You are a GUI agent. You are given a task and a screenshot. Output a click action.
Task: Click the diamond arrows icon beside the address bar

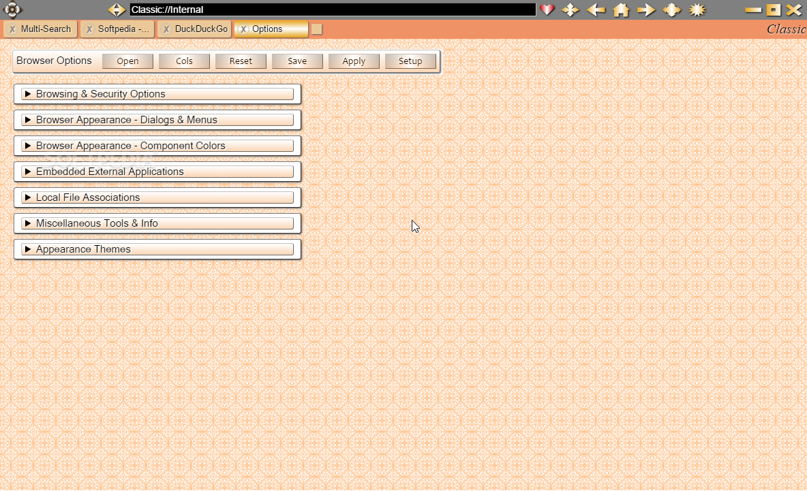(117, 10)
